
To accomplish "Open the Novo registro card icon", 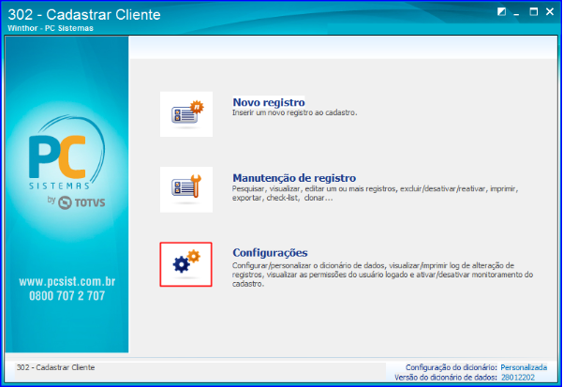I will tap(186, 114).
